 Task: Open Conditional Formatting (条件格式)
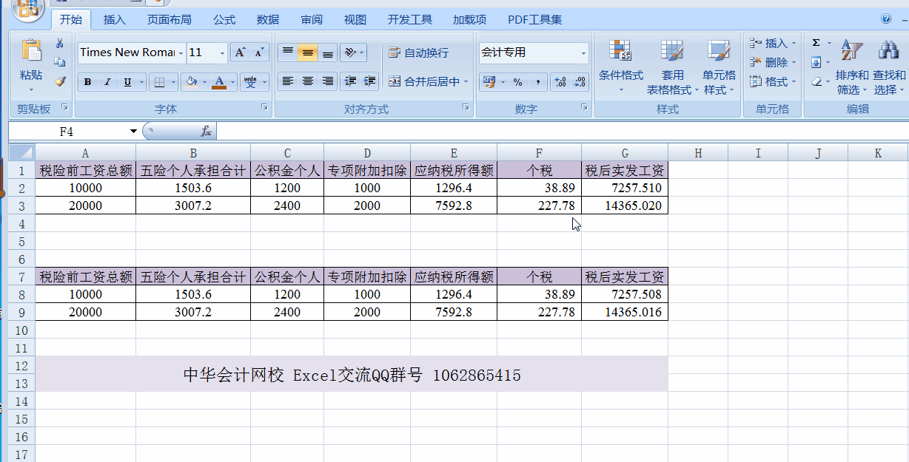click(620, 67)
